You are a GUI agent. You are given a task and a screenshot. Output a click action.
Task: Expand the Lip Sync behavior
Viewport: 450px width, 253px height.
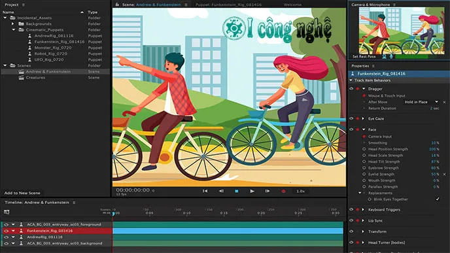click(x=363, y=220)
